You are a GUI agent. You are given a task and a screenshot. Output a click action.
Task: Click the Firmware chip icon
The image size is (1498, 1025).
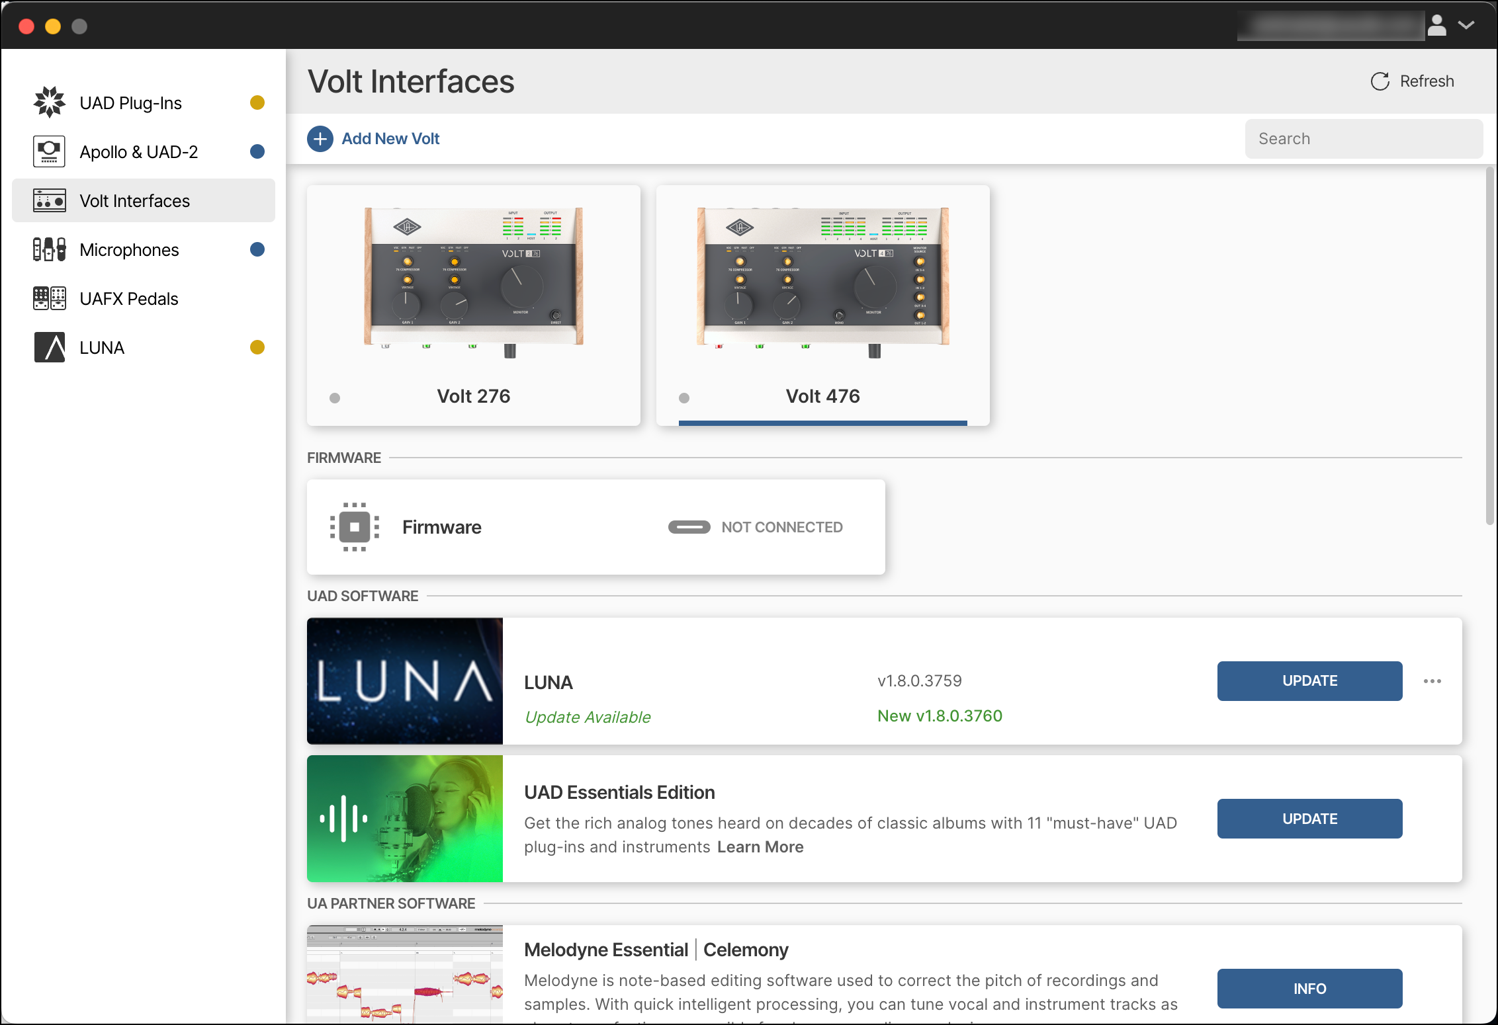click(355, 527)
